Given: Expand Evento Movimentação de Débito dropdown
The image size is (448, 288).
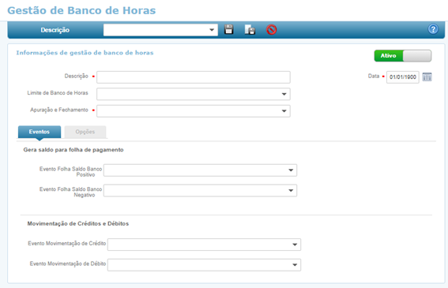Looking at the screenshot, I should [x=204, y=265].
